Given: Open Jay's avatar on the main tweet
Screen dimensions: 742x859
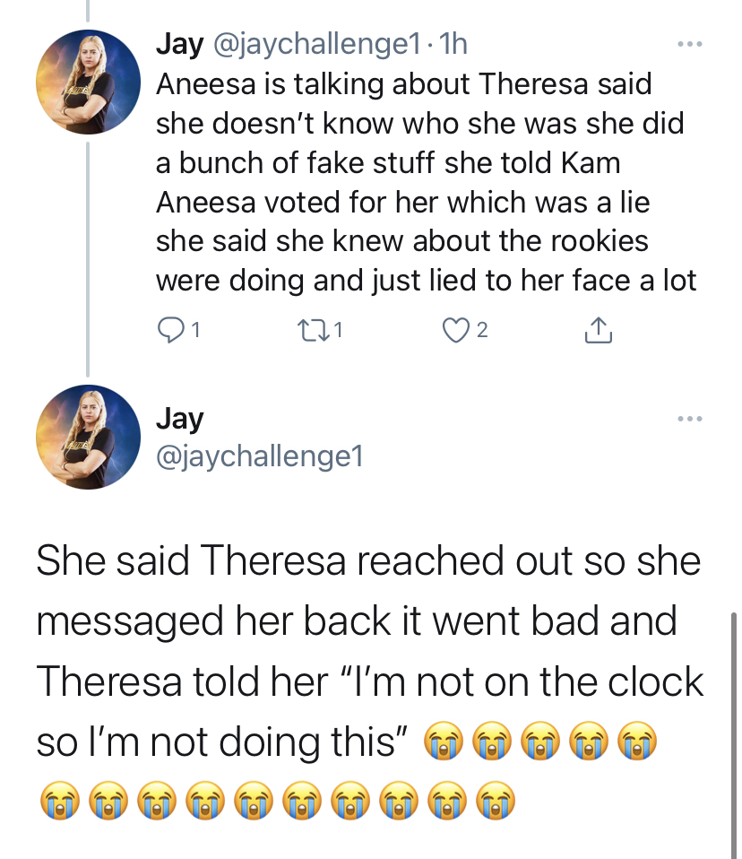Looking at the screenshot, I should click(x=88, y=438).
